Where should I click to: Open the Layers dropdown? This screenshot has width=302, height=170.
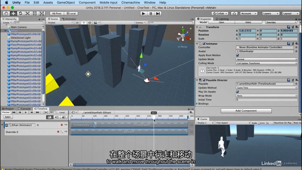271,14
